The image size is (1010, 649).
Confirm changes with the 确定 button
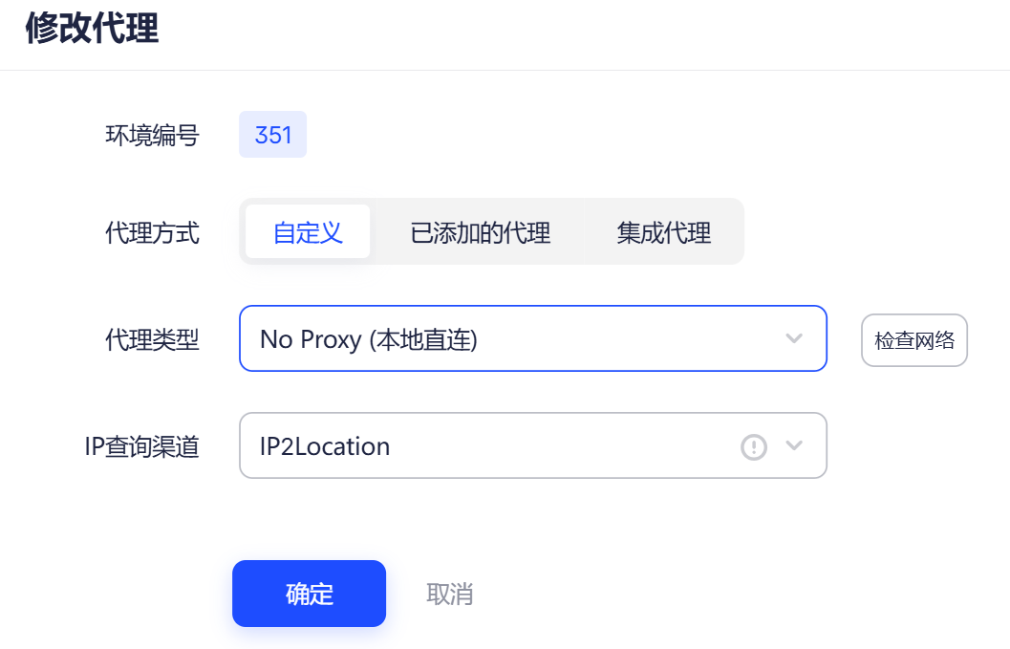coord(309,593)
